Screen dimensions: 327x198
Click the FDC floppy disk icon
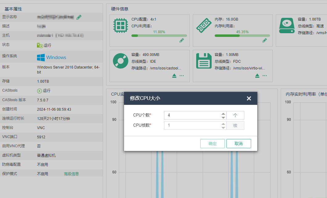(204, 61)
